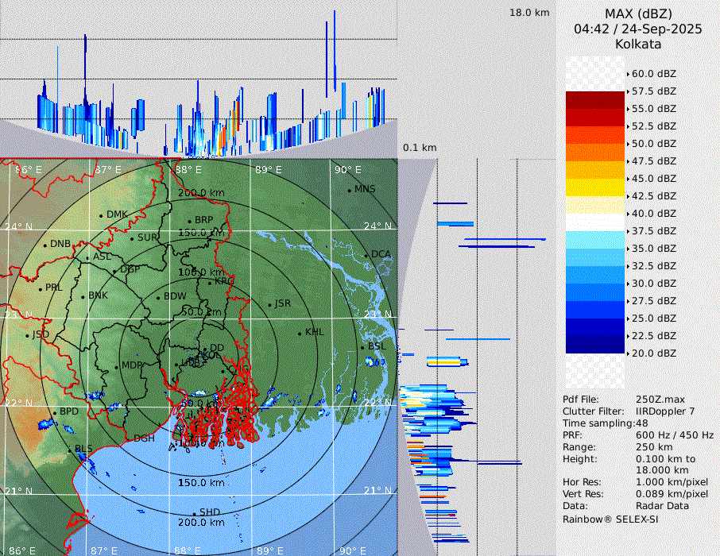Image resolution: width=720 pixels, height=556 pixels.
Task: Click the SHD station marker offshore
Action: point(194,512)
